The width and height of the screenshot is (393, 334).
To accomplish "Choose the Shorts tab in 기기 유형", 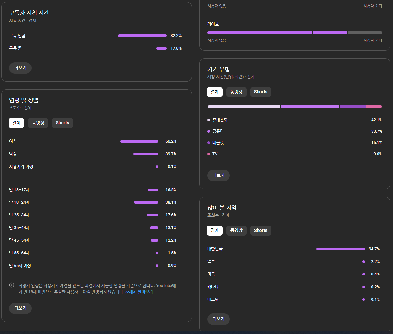I will pyautogui.click(x=261, y=92).
